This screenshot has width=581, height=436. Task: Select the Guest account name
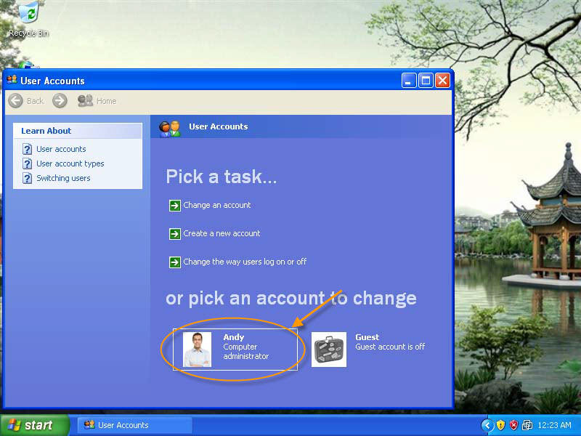(367, 337)
